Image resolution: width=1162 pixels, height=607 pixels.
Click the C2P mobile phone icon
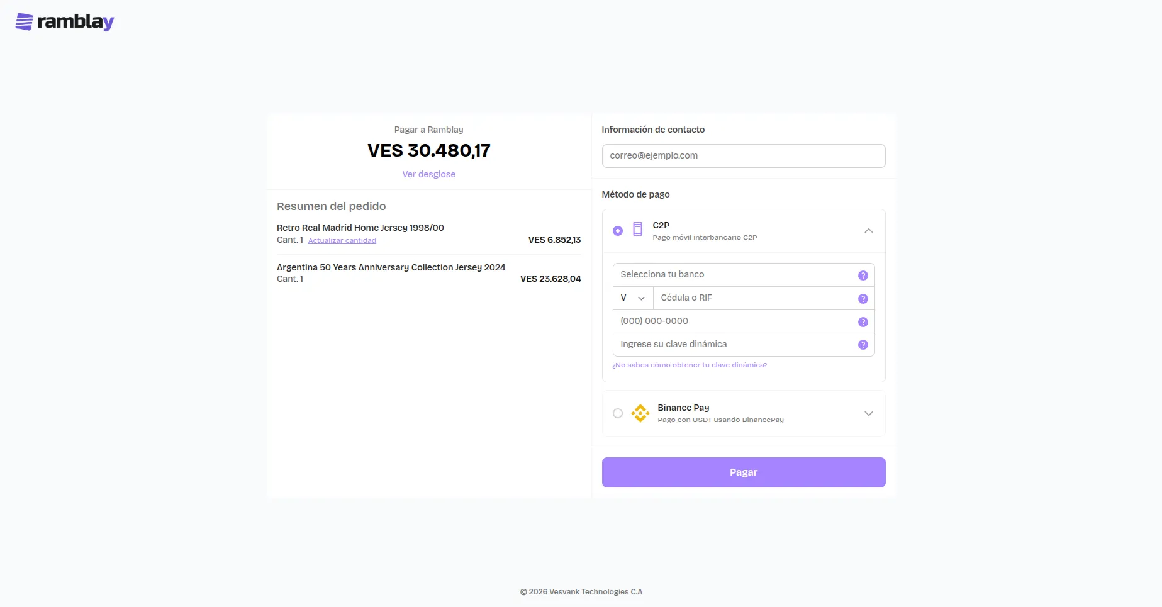click(637, 230)
